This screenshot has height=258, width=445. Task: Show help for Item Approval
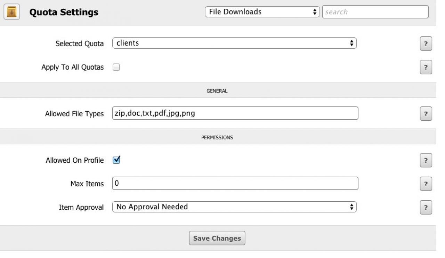click(x=426, y=207)
